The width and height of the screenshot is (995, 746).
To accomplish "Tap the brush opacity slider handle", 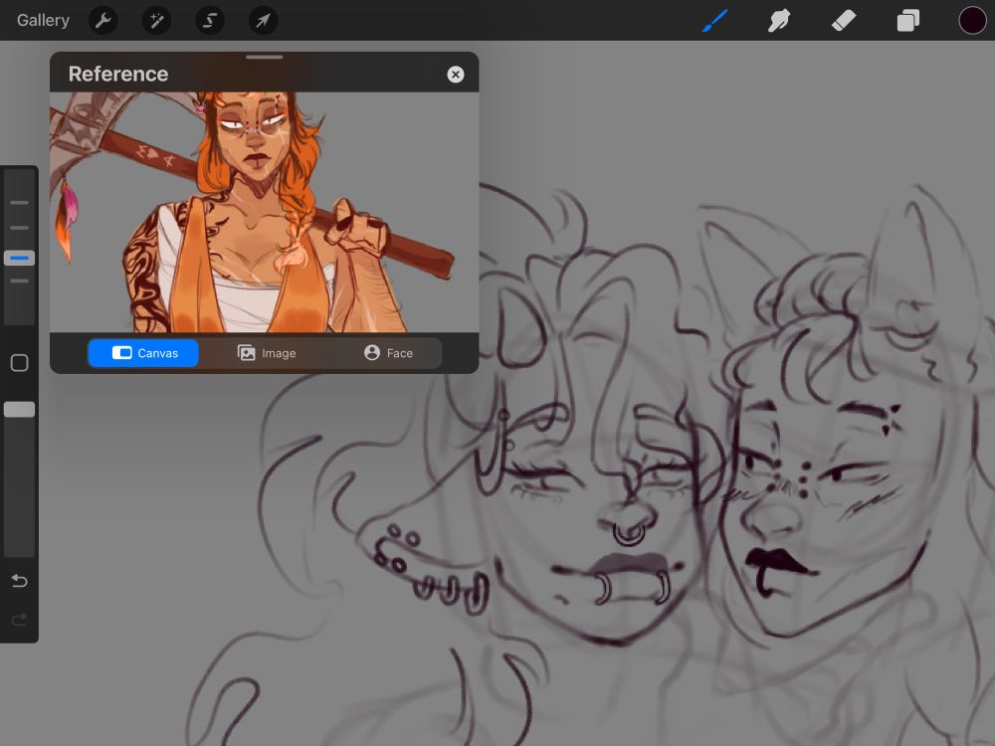I will 19,409.
